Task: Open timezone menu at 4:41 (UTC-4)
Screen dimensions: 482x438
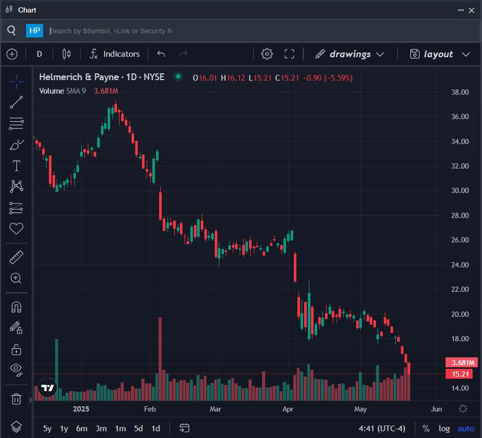Action: pyautogui.click(x=382, y=429)
